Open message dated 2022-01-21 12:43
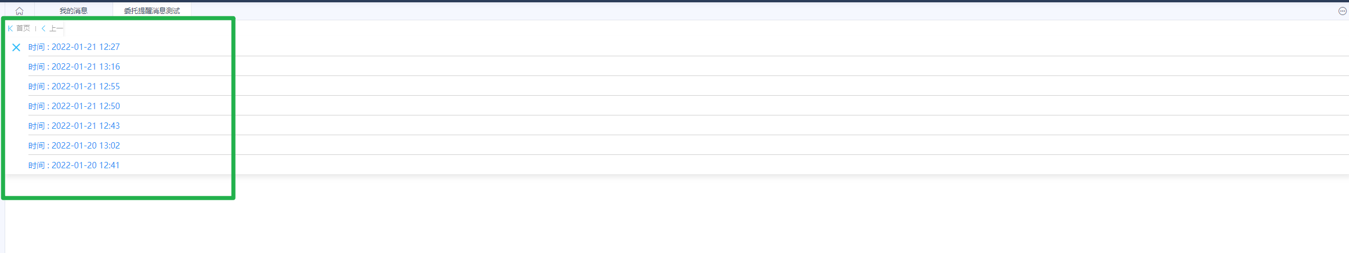Viewport: 1349px width, 253px height. tap(74, 126)
